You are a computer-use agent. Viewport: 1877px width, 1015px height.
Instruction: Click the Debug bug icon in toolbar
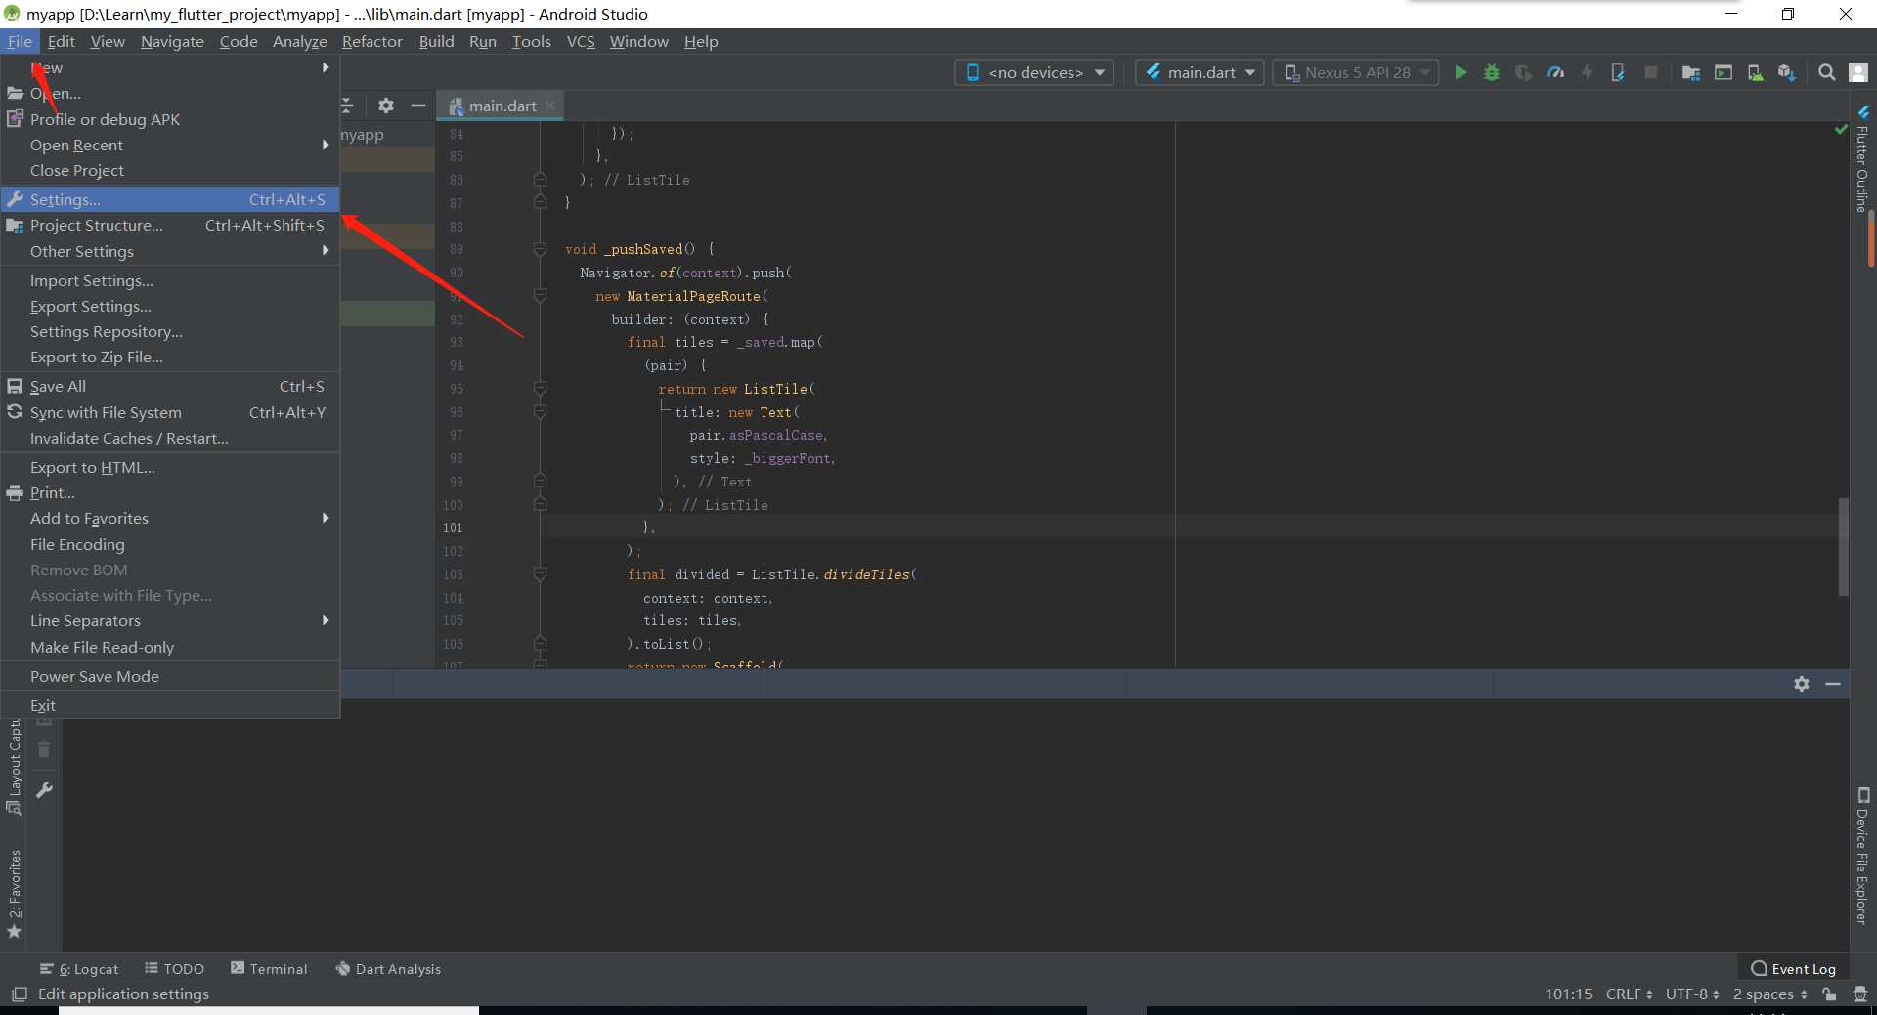pos(1492,72)
